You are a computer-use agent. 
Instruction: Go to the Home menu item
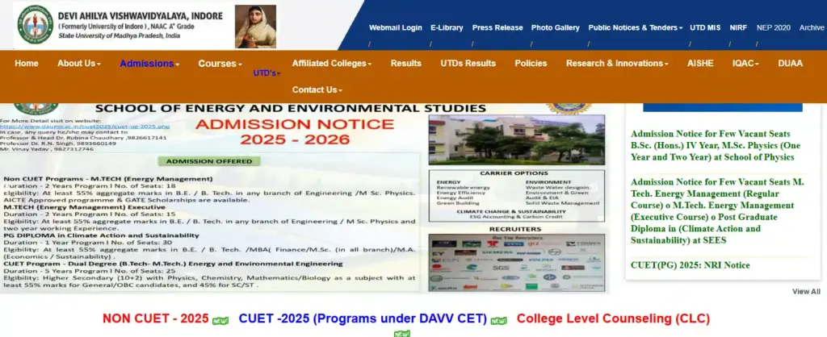click(x=27, y=63)
